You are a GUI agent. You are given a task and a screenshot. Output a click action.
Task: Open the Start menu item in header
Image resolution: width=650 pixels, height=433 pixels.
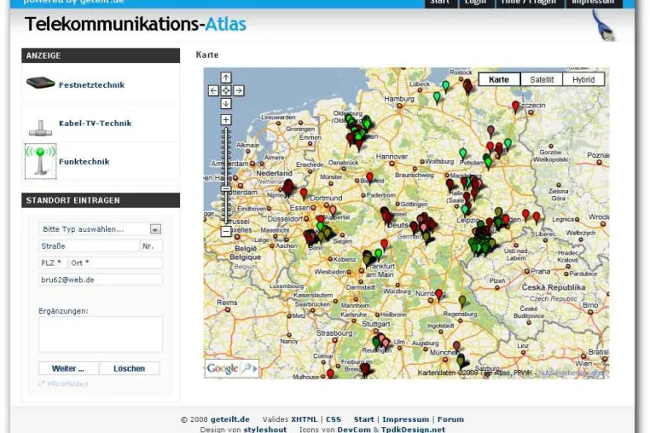(440, 3)
